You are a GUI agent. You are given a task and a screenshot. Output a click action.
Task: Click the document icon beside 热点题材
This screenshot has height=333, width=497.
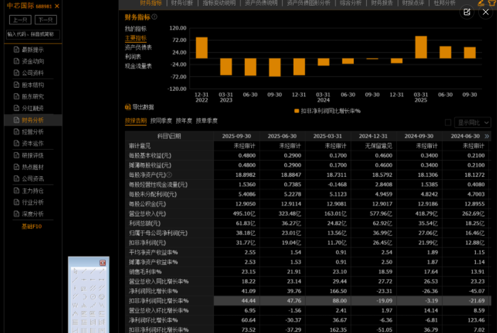[x=16, y=167]
